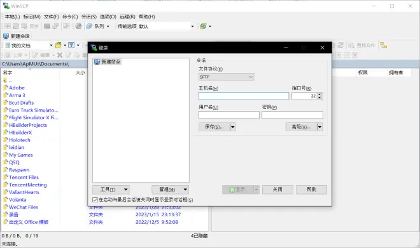The width and height of the screenshot is (420, 248).
Task: Open the 会话 session menu
Action: tap(89, 17)
